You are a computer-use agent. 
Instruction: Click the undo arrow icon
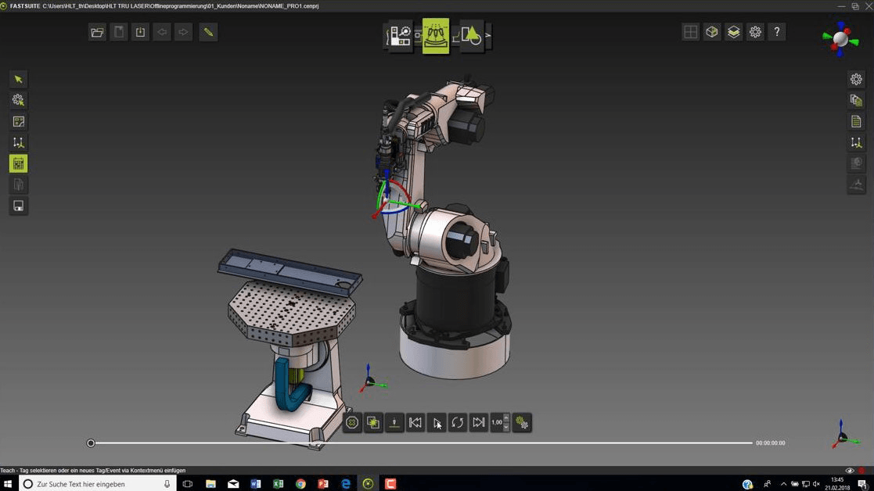tap(162, 32)
